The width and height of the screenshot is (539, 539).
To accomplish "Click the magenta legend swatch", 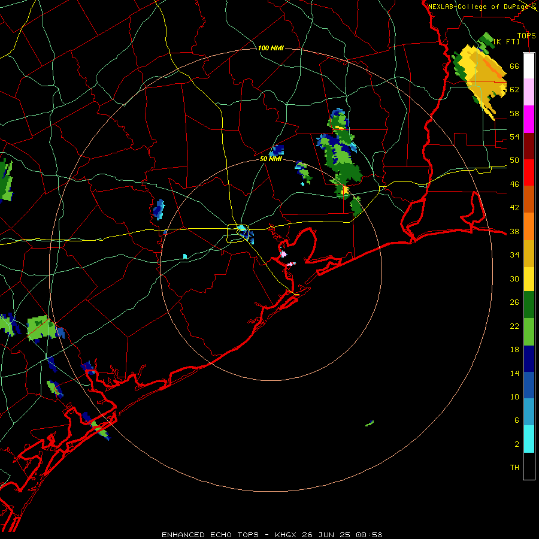I will point(529,119).
